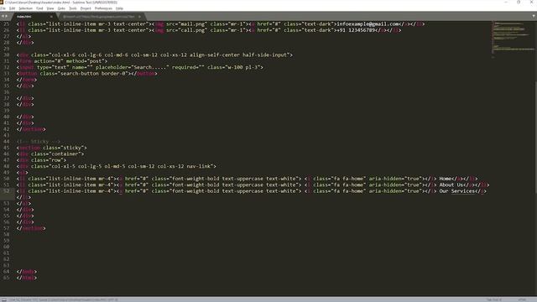Click the Tab Size indicator in status bar

click(494, 299)
